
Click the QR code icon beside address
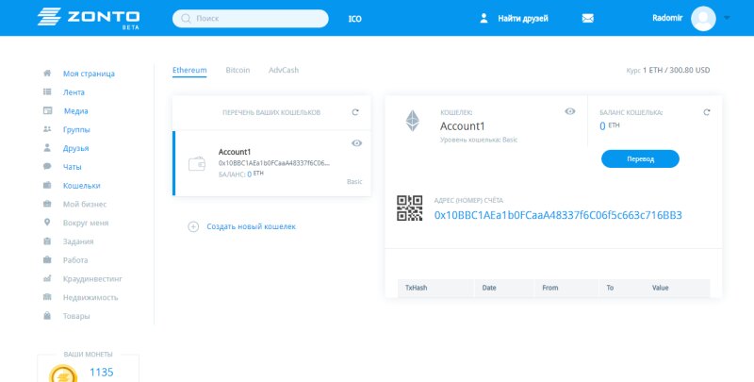point(409,208)
